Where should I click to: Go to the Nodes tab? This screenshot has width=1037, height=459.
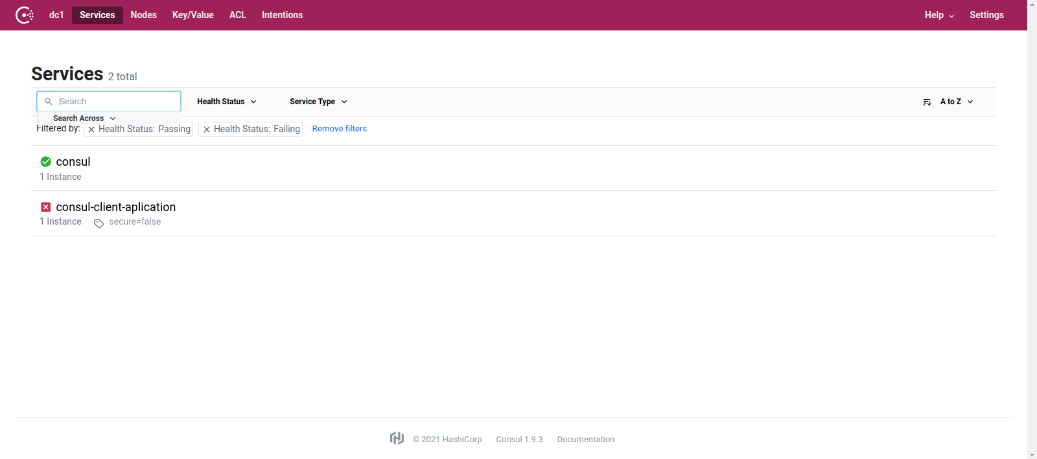(x=144, y=15)
